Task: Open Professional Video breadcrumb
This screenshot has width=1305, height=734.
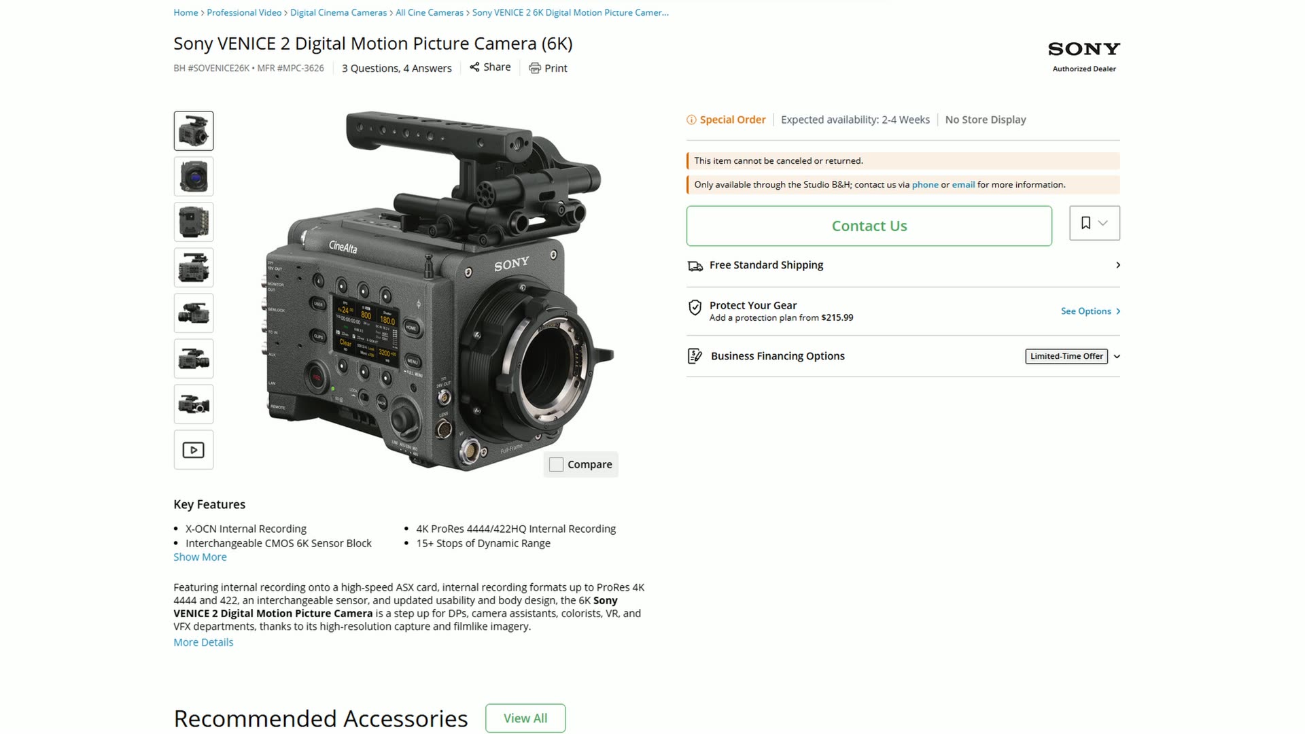Action: pyautogui.click(x=244, y=12)
